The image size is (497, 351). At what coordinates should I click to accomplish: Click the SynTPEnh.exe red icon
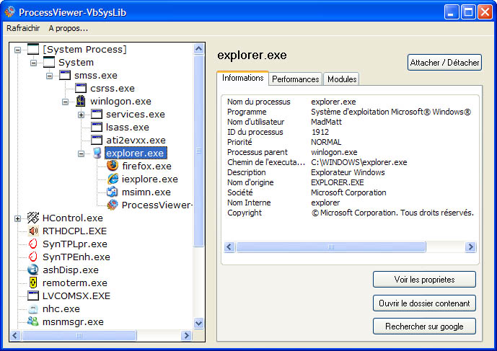pos(33,257)
